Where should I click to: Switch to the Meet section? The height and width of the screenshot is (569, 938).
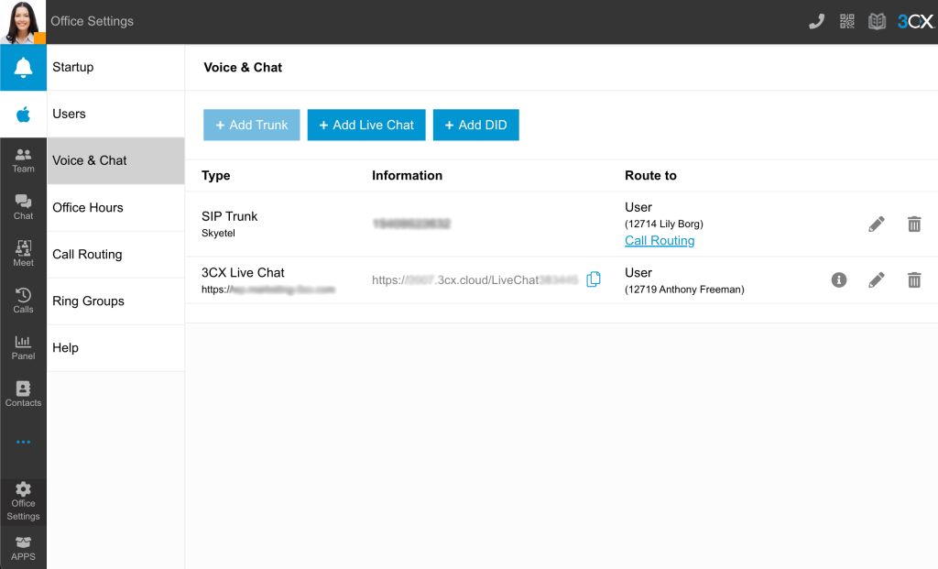[23, 255]
